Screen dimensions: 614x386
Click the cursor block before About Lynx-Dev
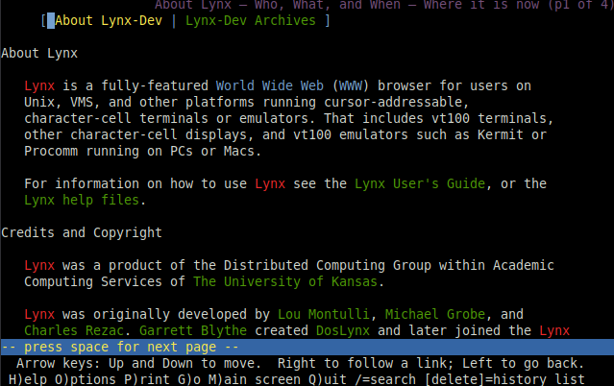point(51,21)
